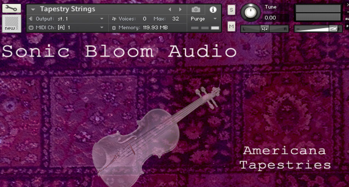Viewport: 349px width, 187px height.
Task: Solo the instrument with S button
Action: tap(231, 10)
